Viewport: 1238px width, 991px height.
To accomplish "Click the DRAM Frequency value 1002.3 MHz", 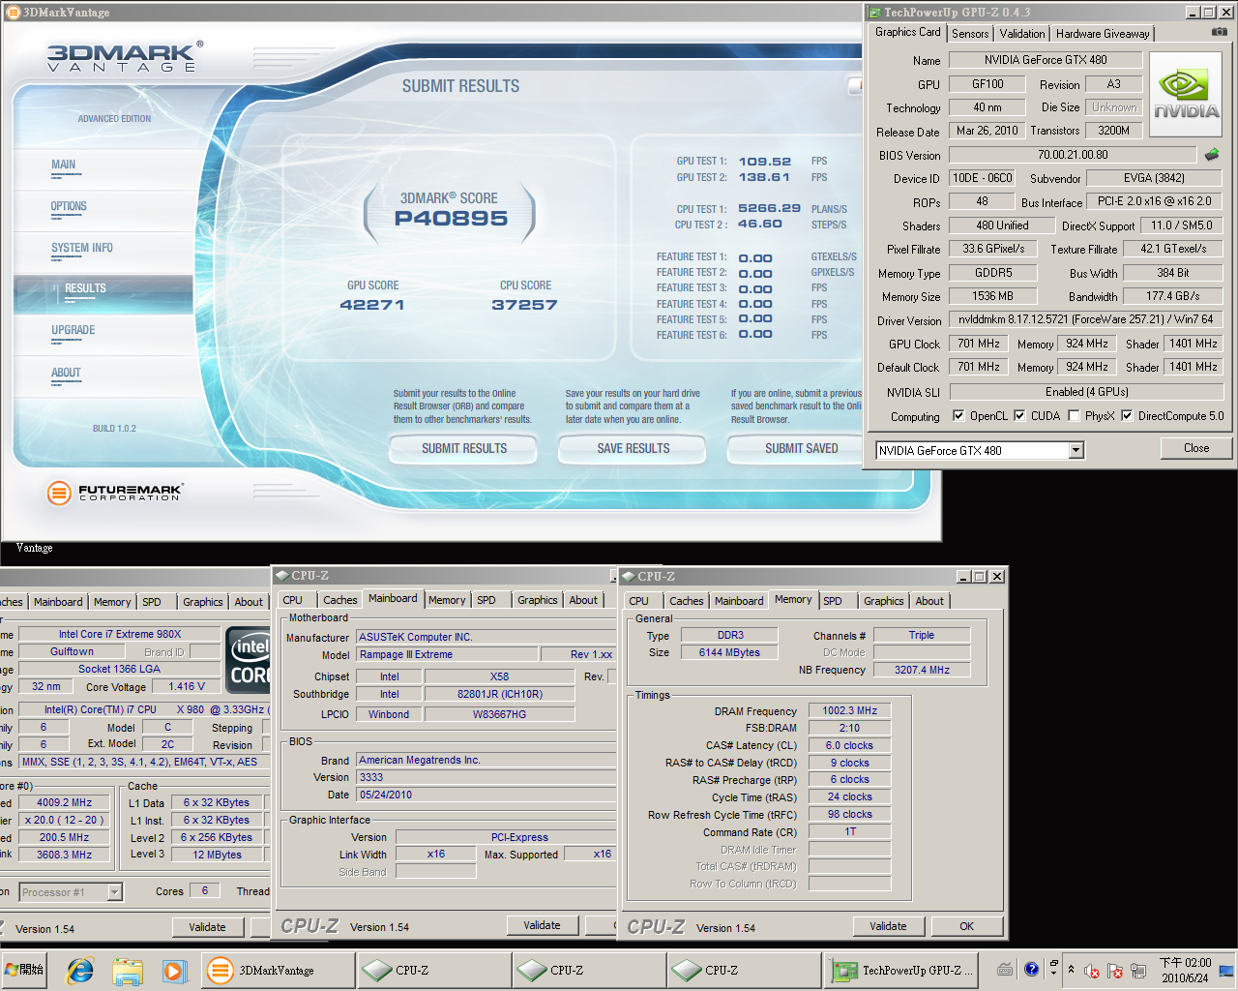I will pos(849,710).
